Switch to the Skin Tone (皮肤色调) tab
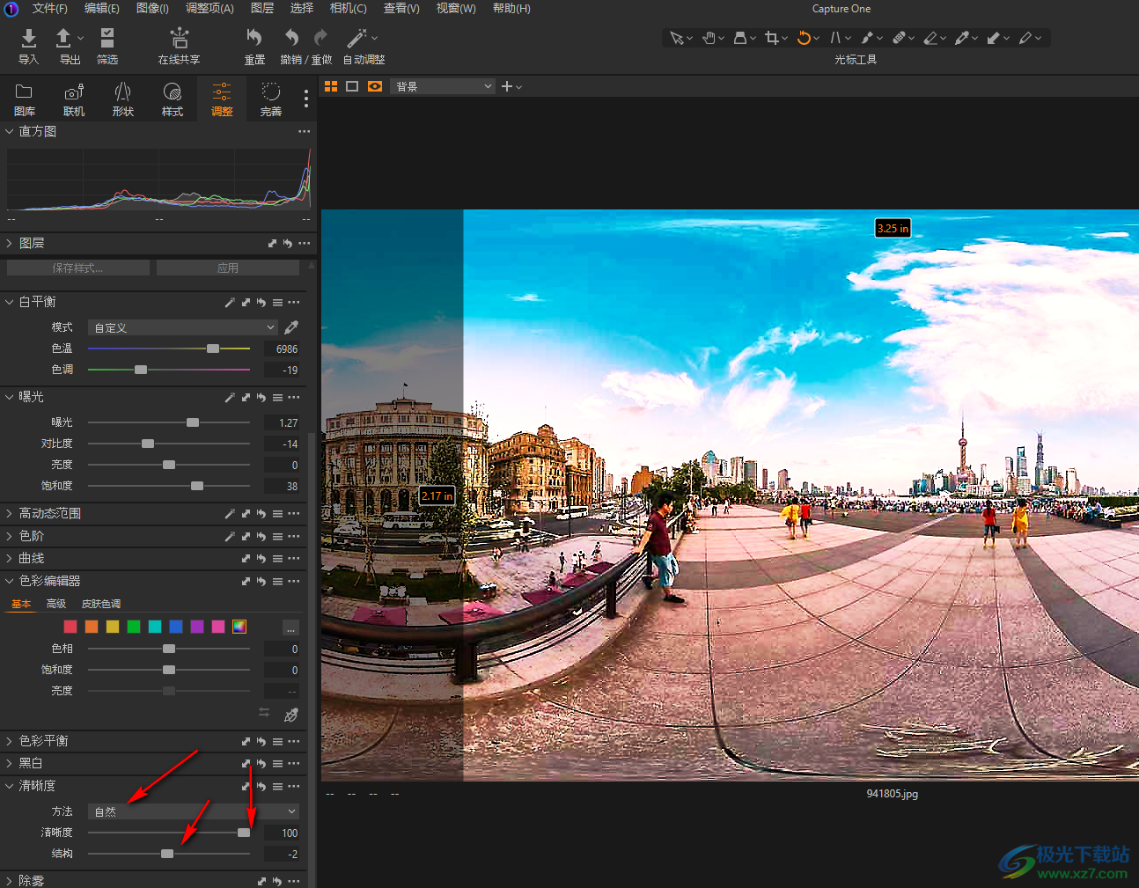This screenshot has height=888, width=1139. coord(100,604)
